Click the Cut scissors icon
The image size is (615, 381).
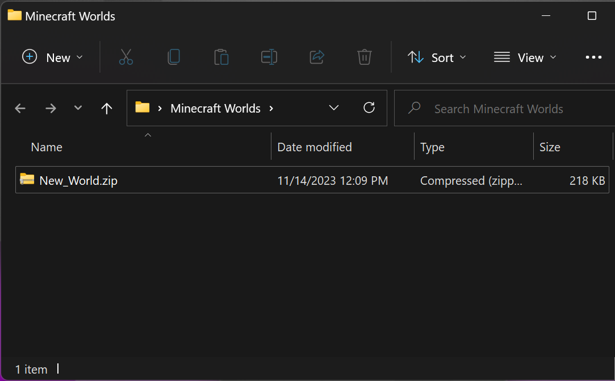click(x=126, y=57)
